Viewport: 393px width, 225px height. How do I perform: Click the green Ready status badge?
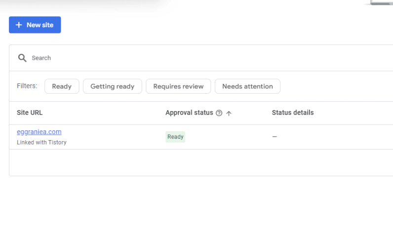175,137
